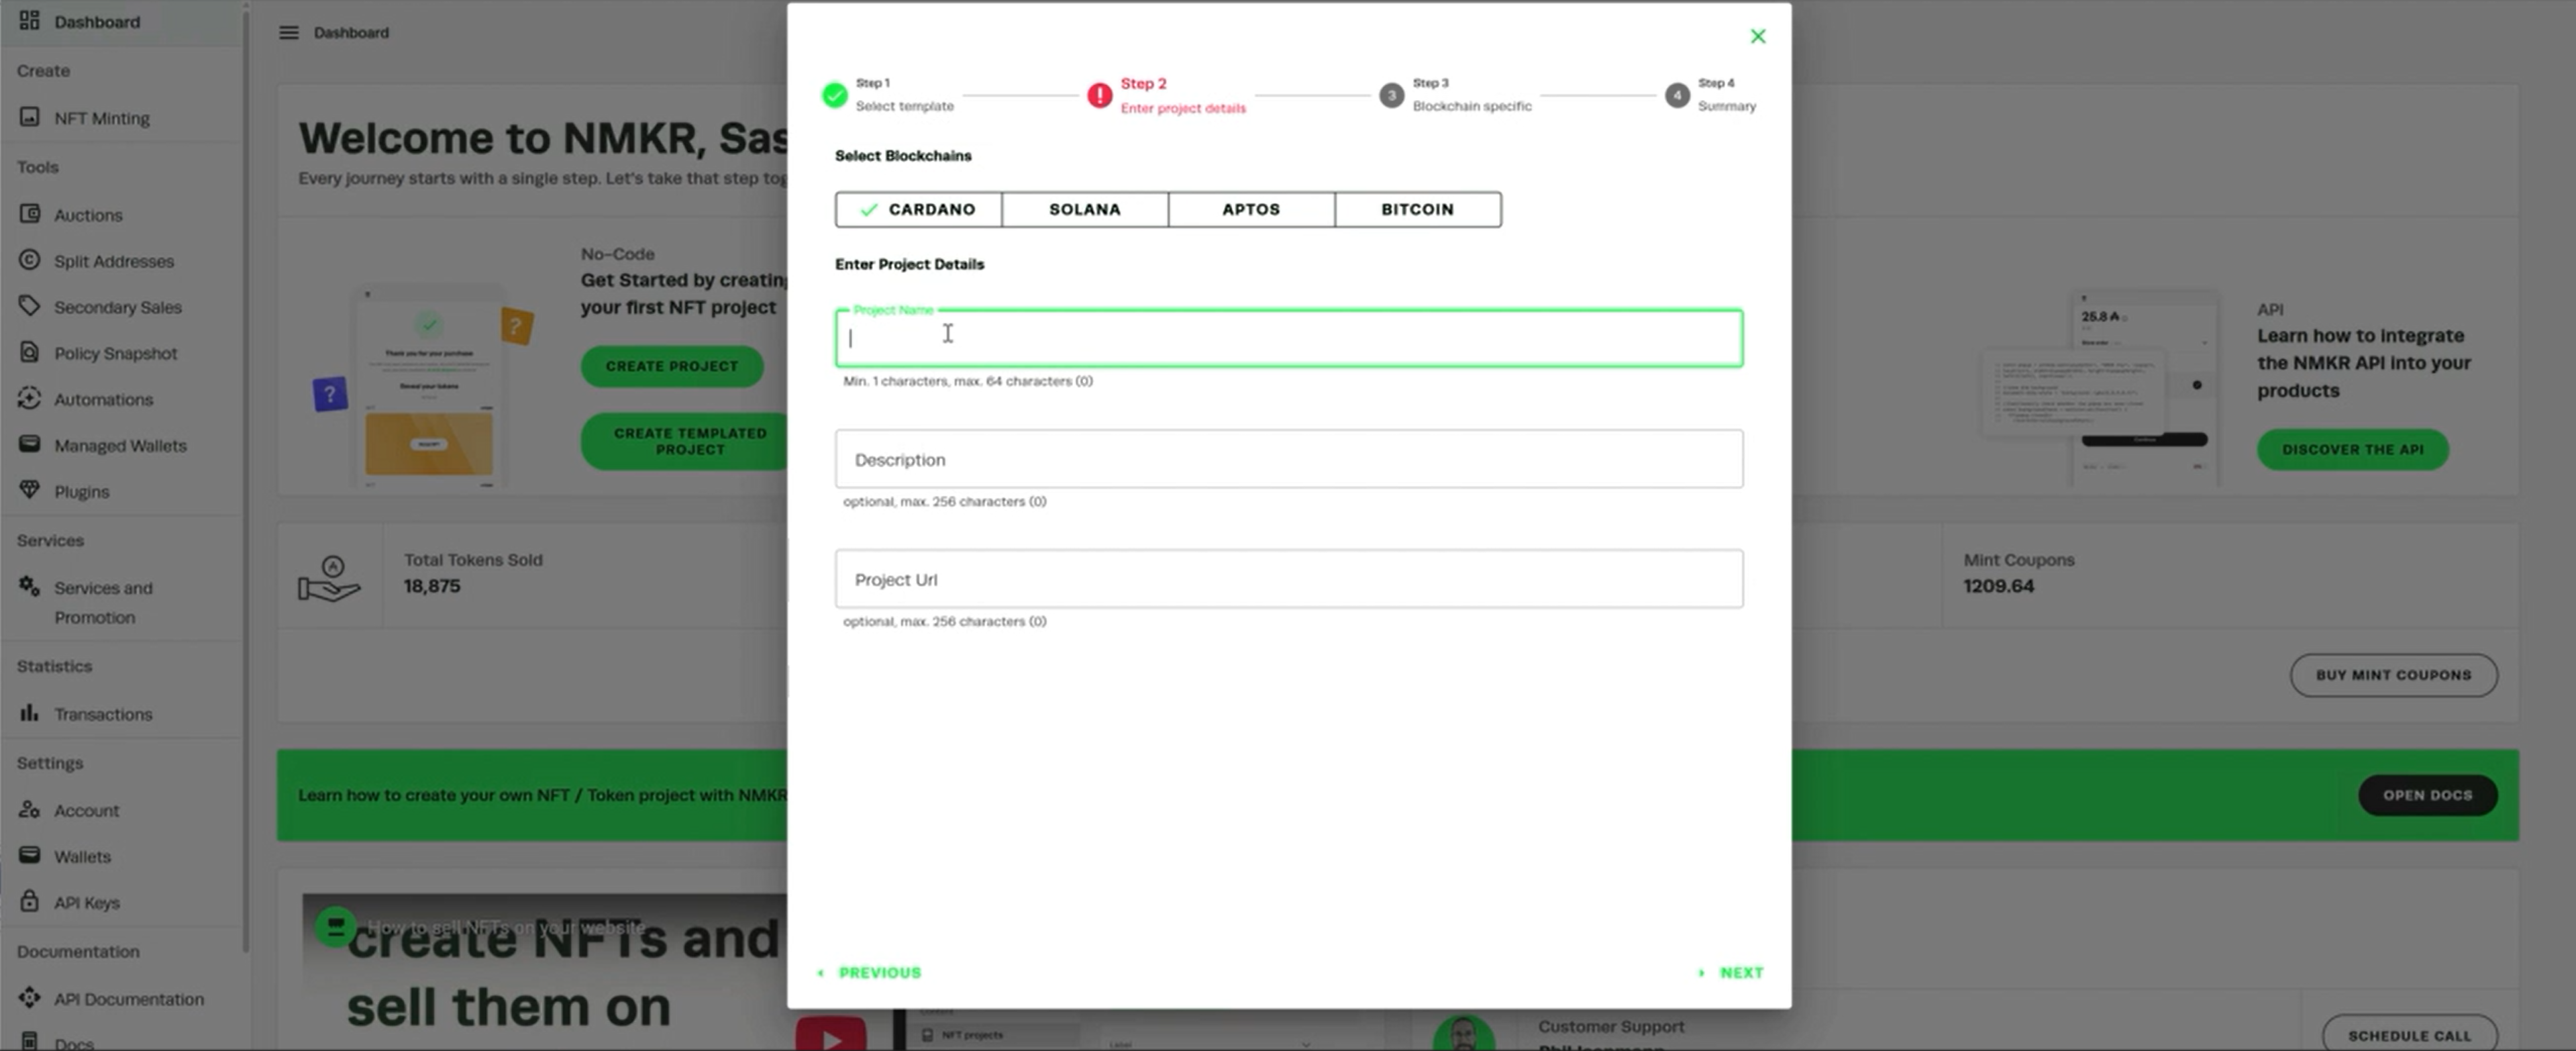
Task: Deselect the Cardano blockchain toggle
Action: pyautogui.click(x=918, y=210)
